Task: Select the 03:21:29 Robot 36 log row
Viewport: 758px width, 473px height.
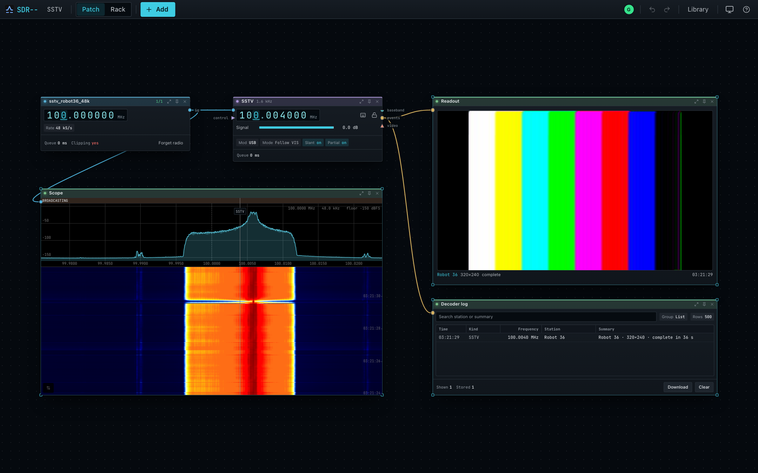Action: pos(574,337)
